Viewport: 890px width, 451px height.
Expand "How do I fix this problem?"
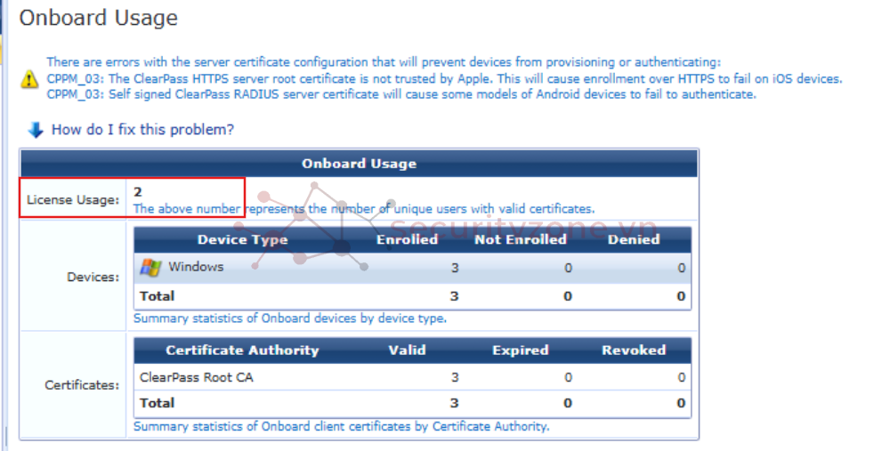142,130
